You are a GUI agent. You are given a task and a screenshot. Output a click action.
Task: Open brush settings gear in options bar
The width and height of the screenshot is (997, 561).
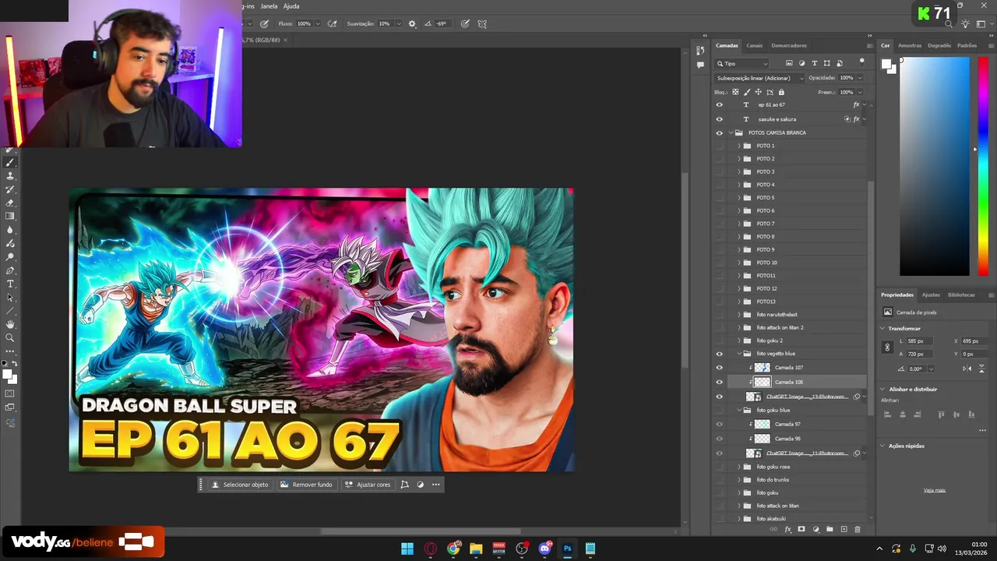[412, 23]
